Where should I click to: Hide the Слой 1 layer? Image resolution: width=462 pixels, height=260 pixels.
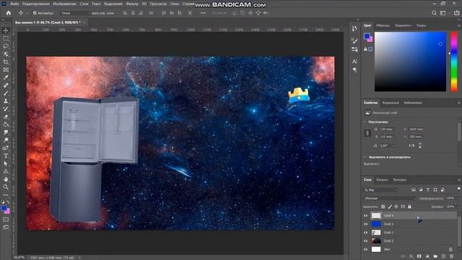click(366, 233)
